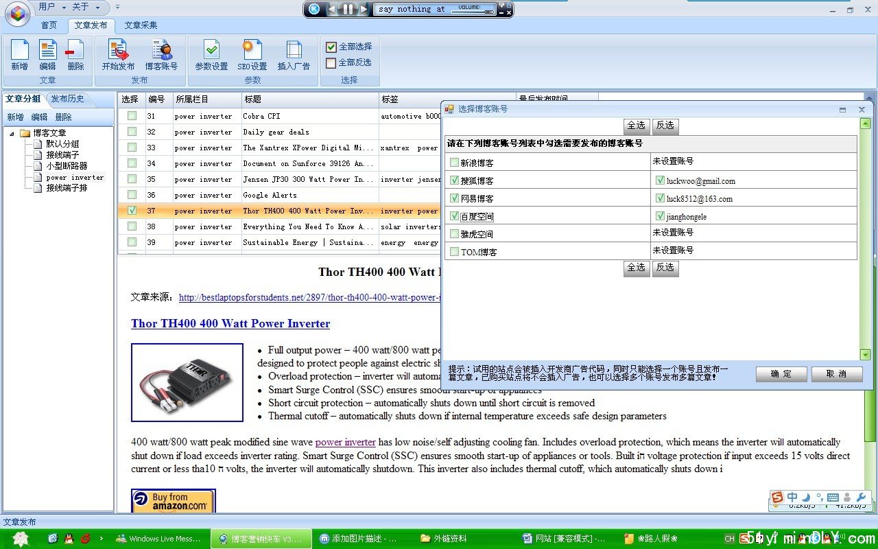Image resolution: width=878 pixels, height=549 pixels.
Task: Click 取消 to cancel the dialog
Action: [837, 374]
